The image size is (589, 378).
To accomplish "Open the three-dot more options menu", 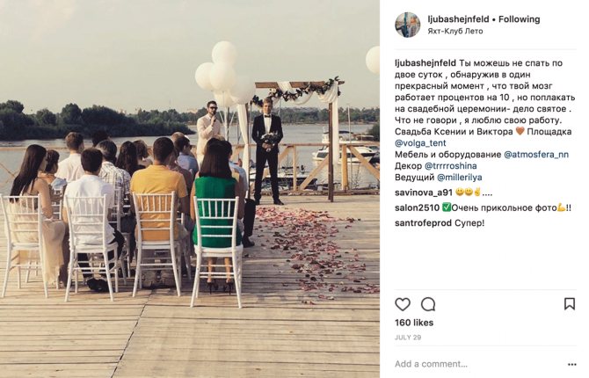I will pos(571,364).
